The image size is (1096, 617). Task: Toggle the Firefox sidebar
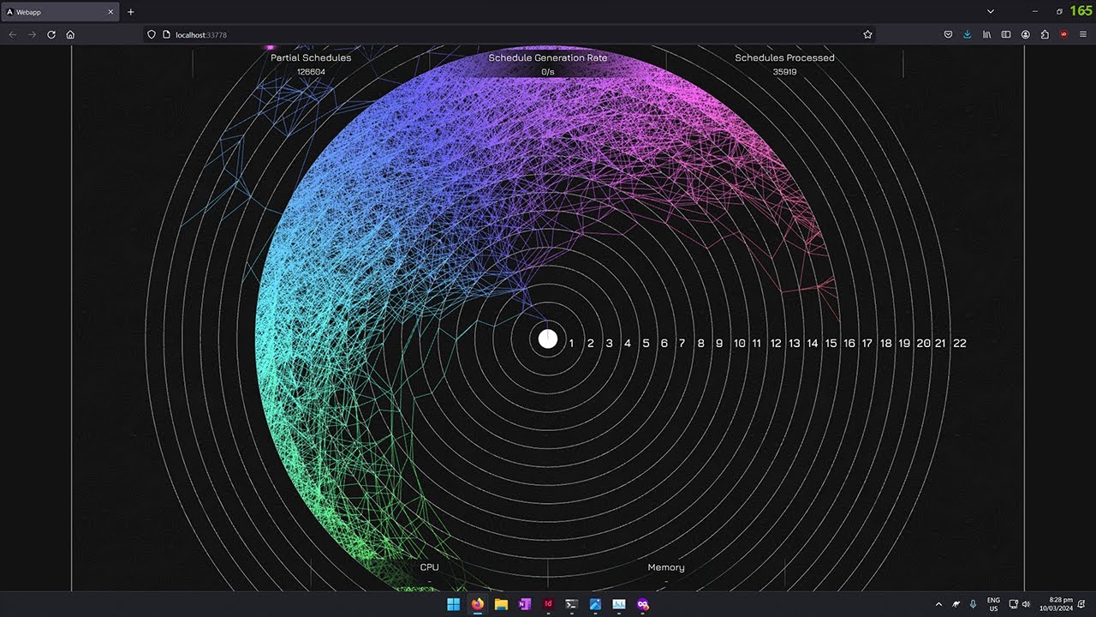click(1006, 34)
